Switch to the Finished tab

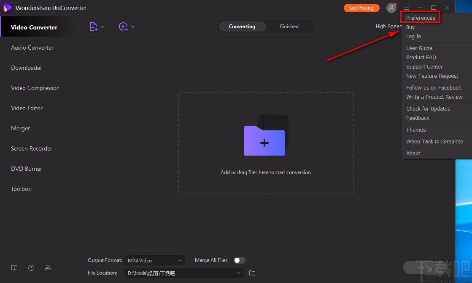coord(289,26)
